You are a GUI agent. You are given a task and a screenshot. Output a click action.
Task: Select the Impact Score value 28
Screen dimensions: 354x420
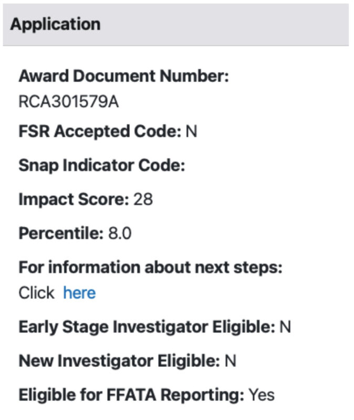[x=143, y=199]
